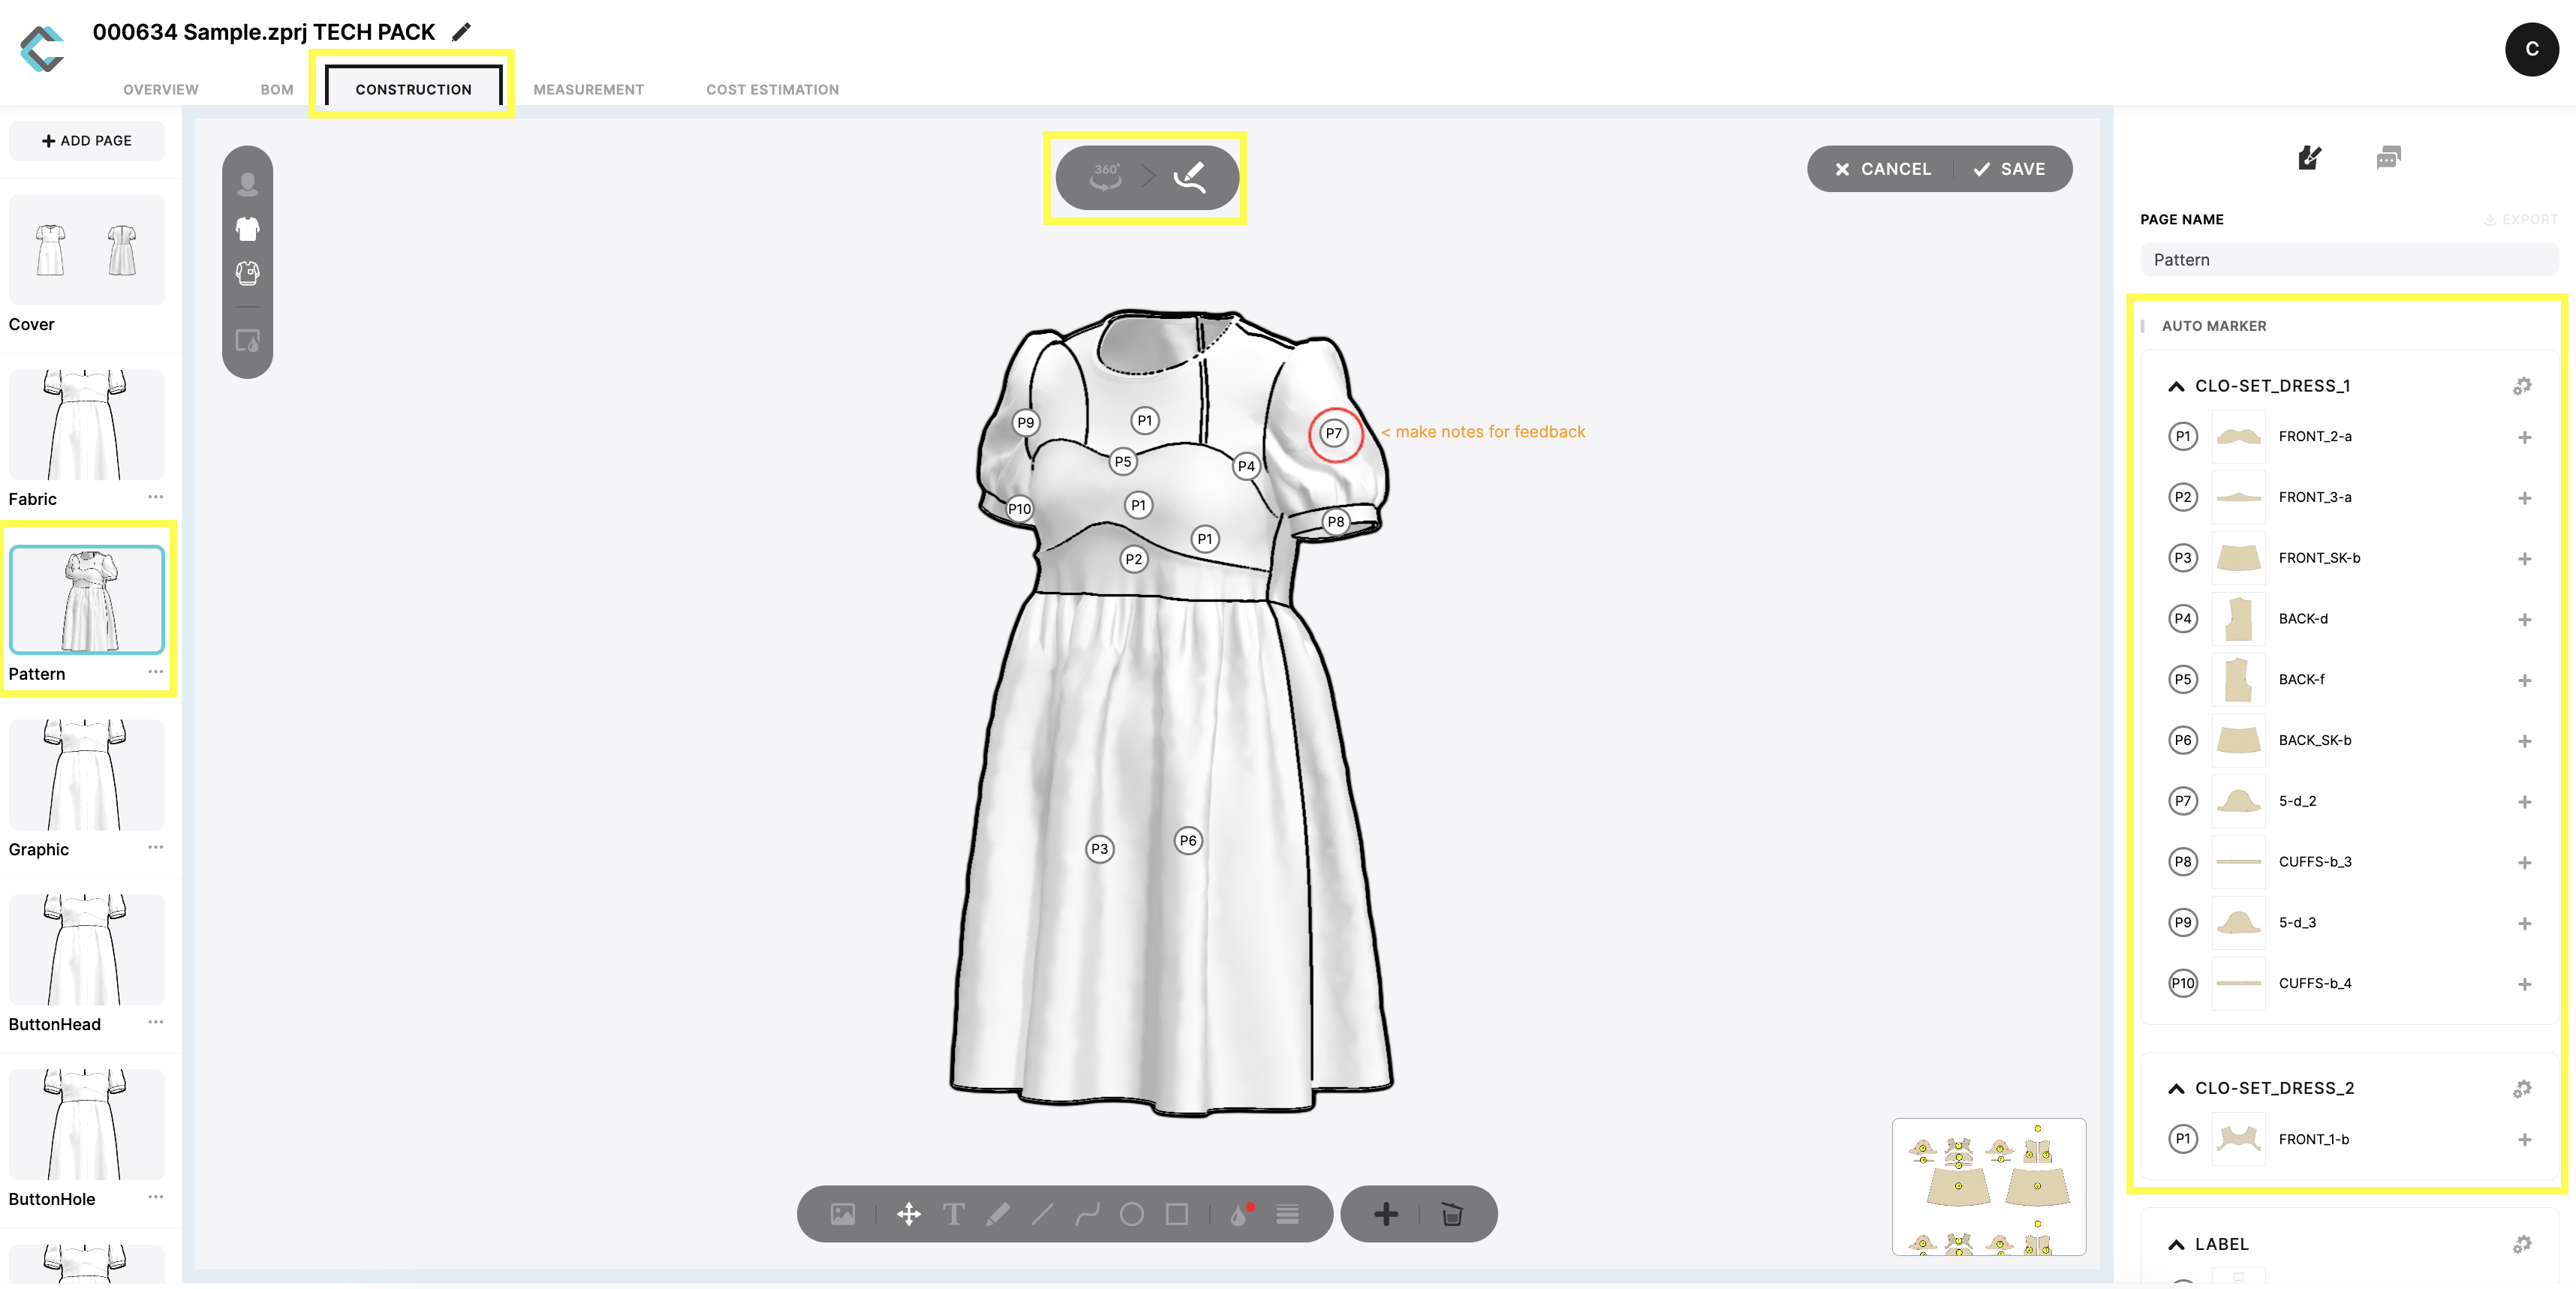Screen dimensions: 2576x1289
Task: Click the Cancel button
Action: [1883, 169]
